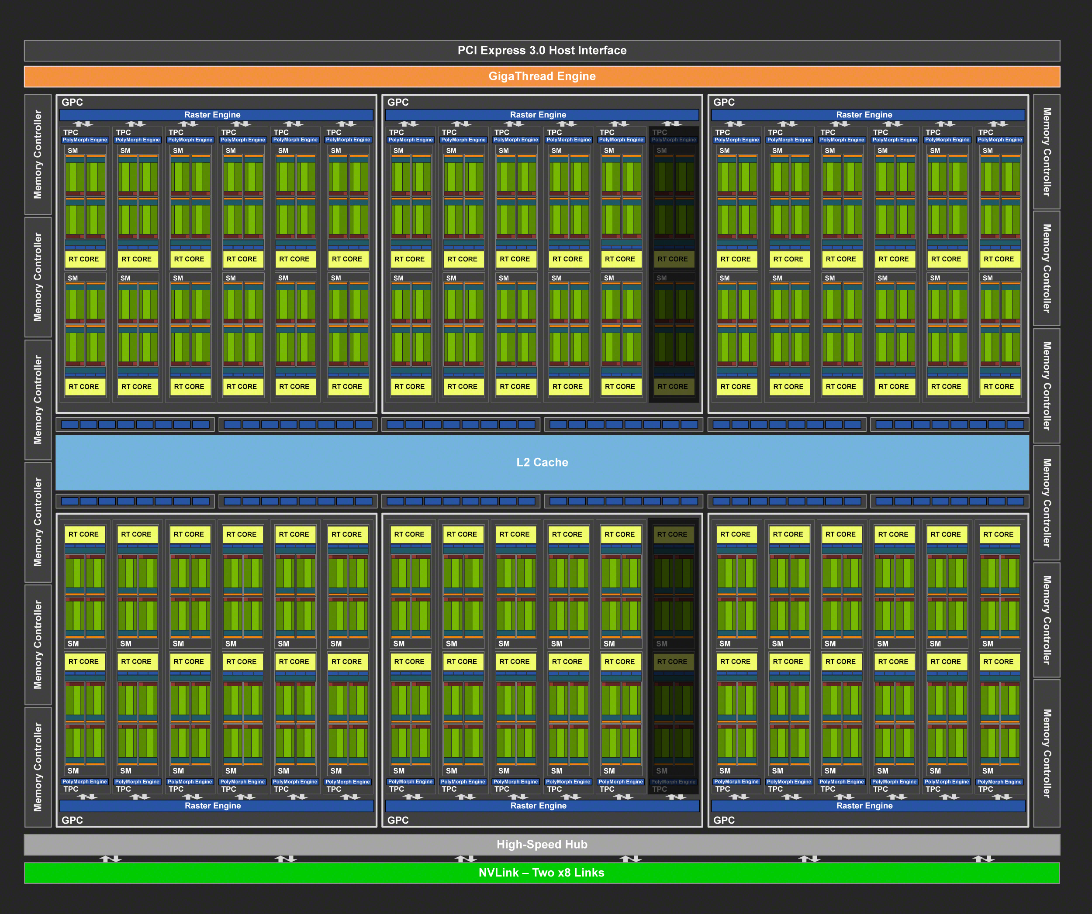Click the topmost left-side Memory Controller block
1092x914 pixels.
(x=38, y=155)
